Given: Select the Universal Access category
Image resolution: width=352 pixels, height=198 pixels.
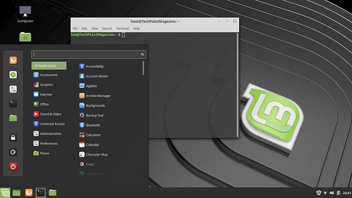Looking at the screenshot, I should (49, 124).
